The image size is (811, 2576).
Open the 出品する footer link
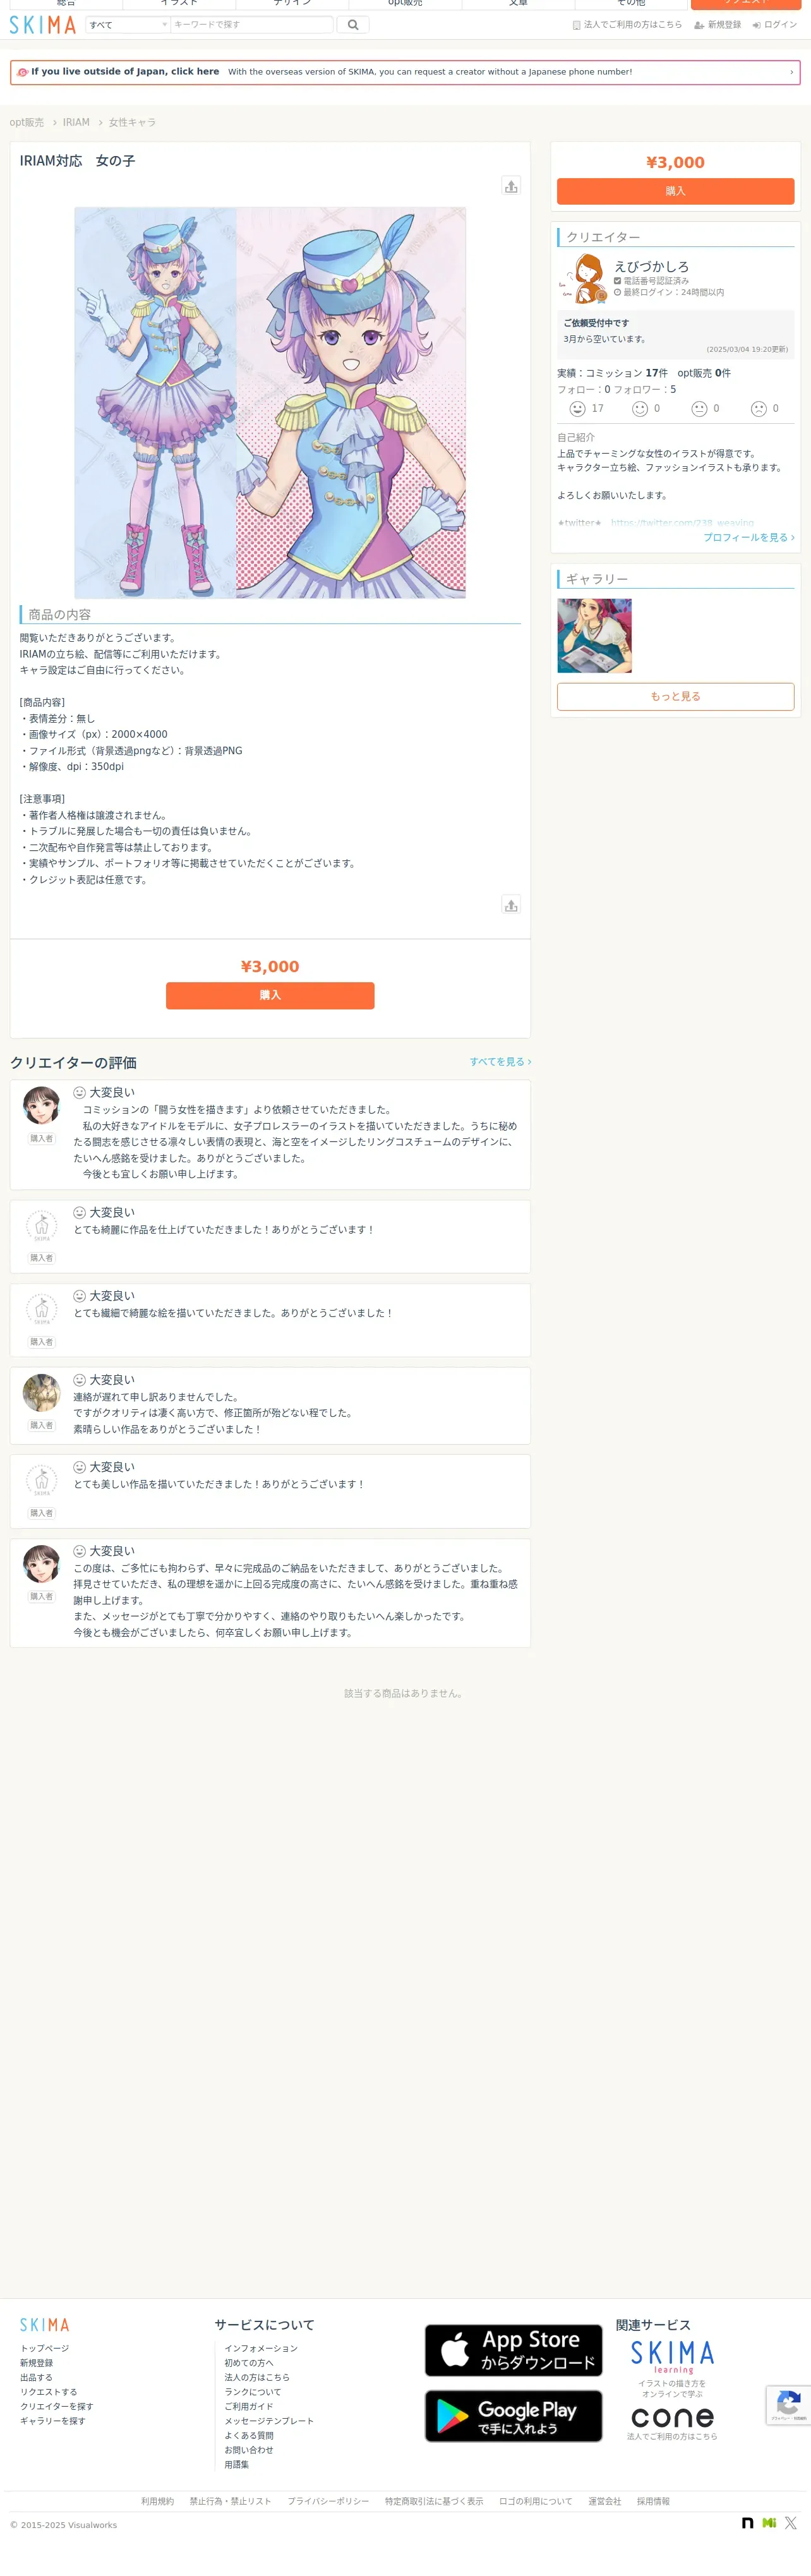[36, 2378]
